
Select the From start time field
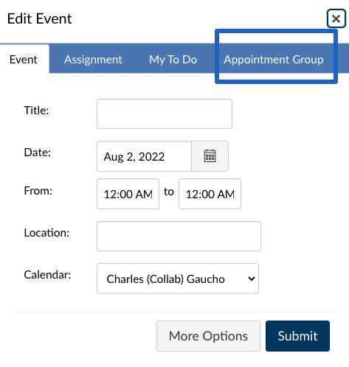pos(128,194)
